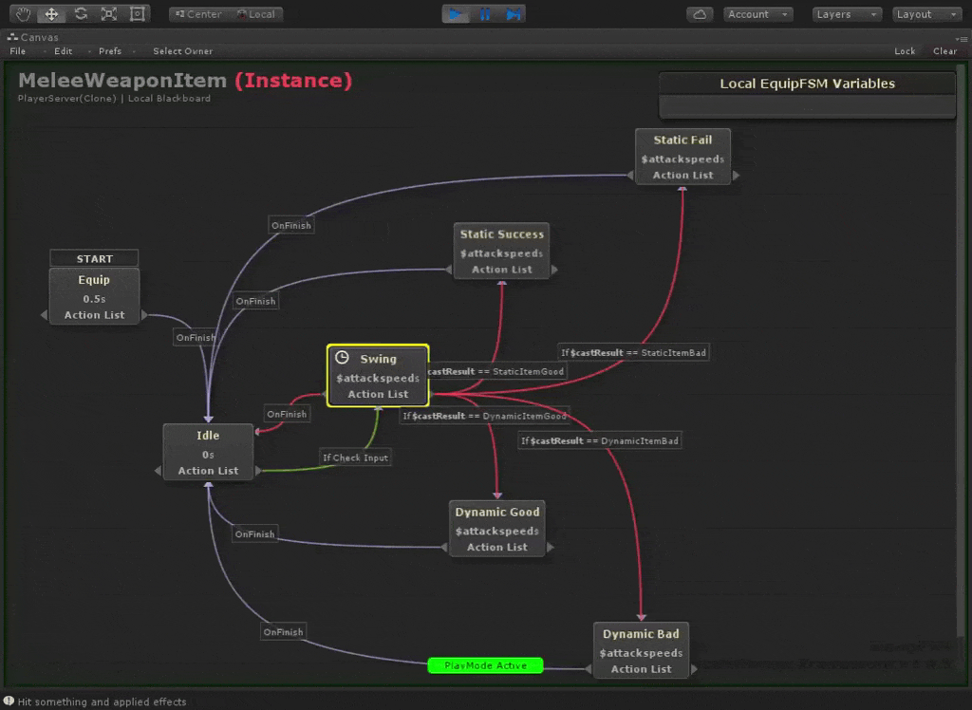Open the Prefs menu

pos(110,51)
